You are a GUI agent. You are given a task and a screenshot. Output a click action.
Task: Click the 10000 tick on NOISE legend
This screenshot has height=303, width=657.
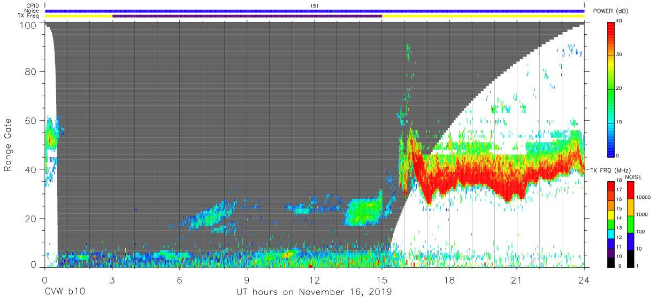click(644, 197)
